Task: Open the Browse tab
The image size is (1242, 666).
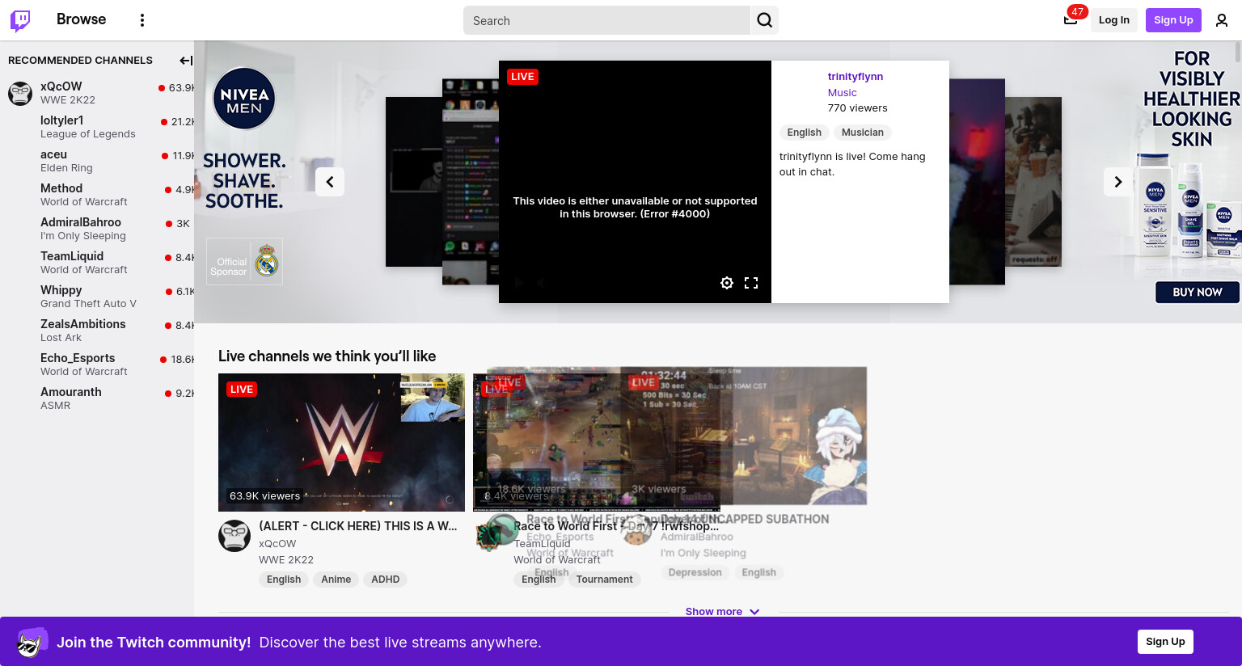Action: tap(81, 19)
